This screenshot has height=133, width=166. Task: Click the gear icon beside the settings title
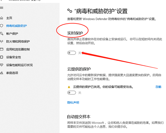pos(69,11)
